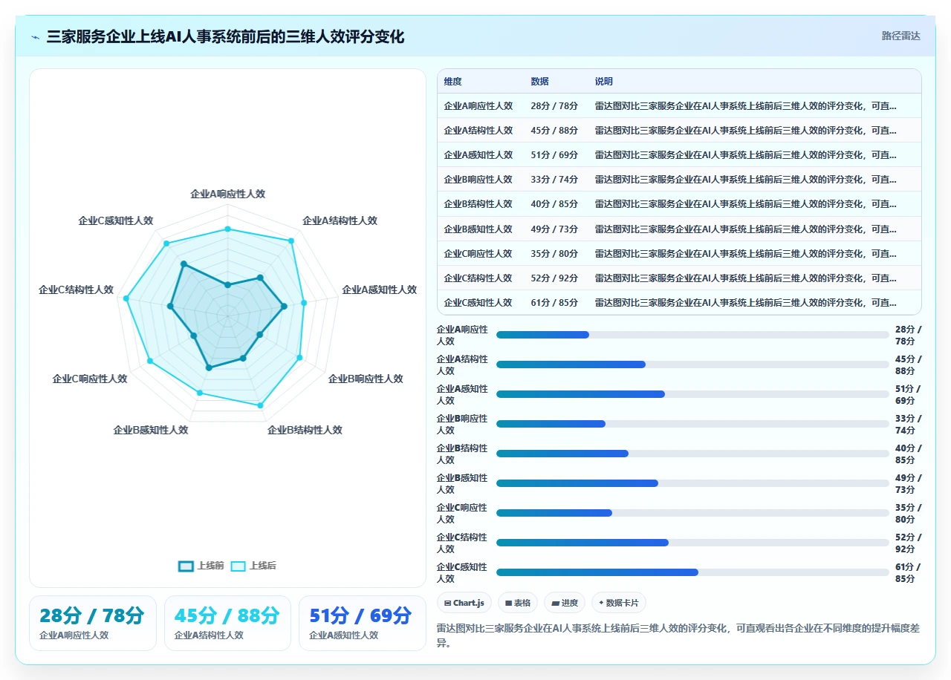Click the 企业C感知性人效 progress bar
The width and height of the screenshot is (951, 680).
point(692,572)
